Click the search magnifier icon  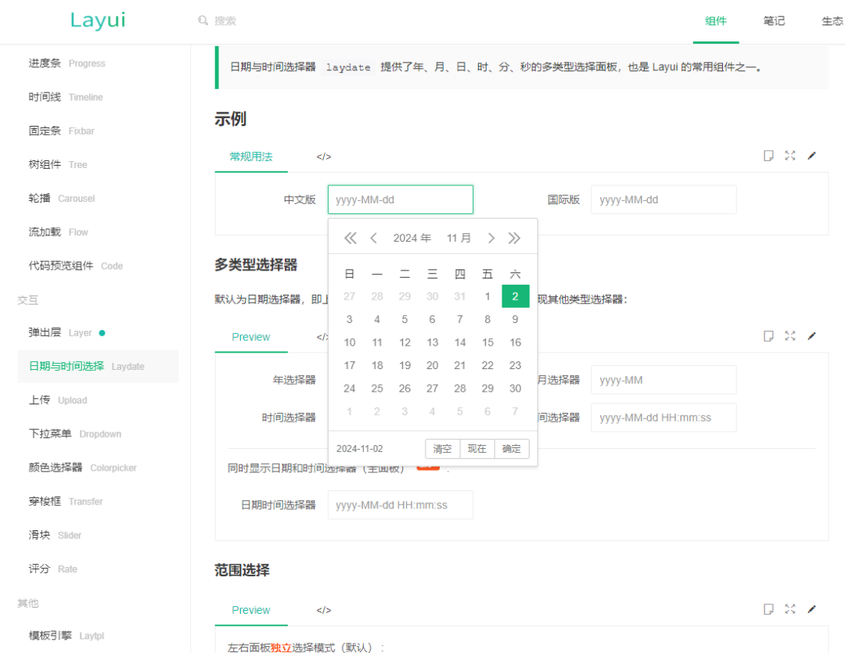coord(203,21)
